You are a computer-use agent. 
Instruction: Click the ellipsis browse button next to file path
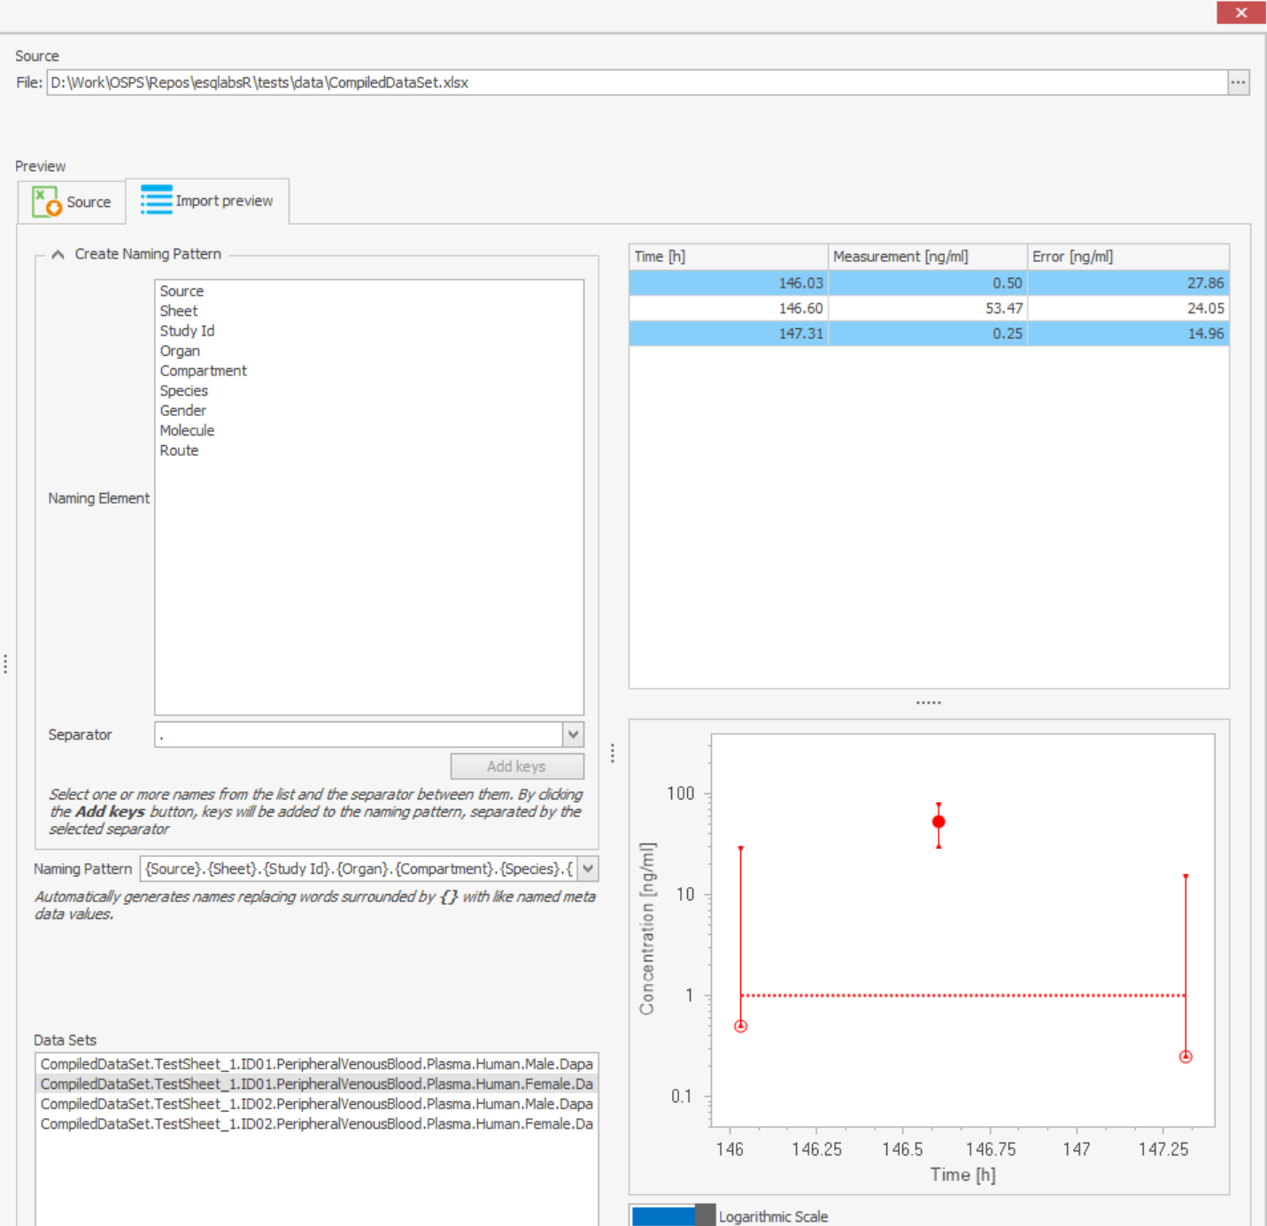click(1239, 82)
